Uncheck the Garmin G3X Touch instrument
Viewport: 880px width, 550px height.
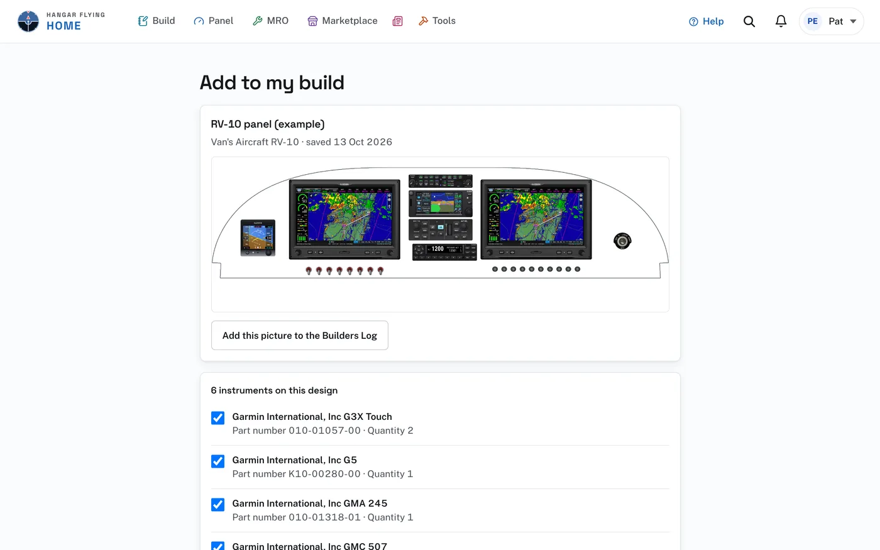(217, 418)
